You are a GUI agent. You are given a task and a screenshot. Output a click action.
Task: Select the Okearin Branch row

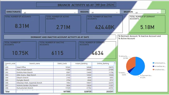pyautogui.click(x=59, y=78)
